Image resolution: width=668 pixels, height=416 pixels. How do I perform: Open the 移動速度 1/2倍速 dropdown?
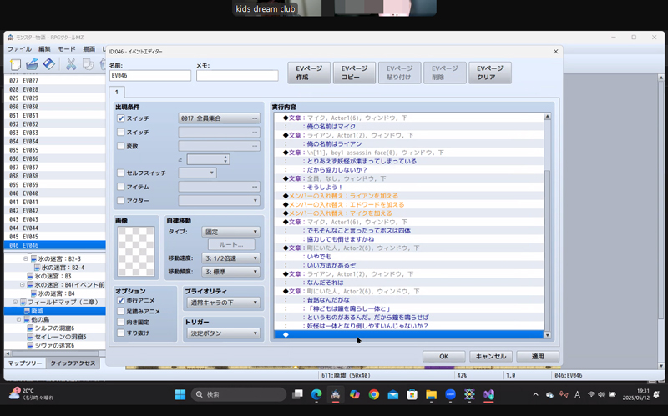click(230, 258)
